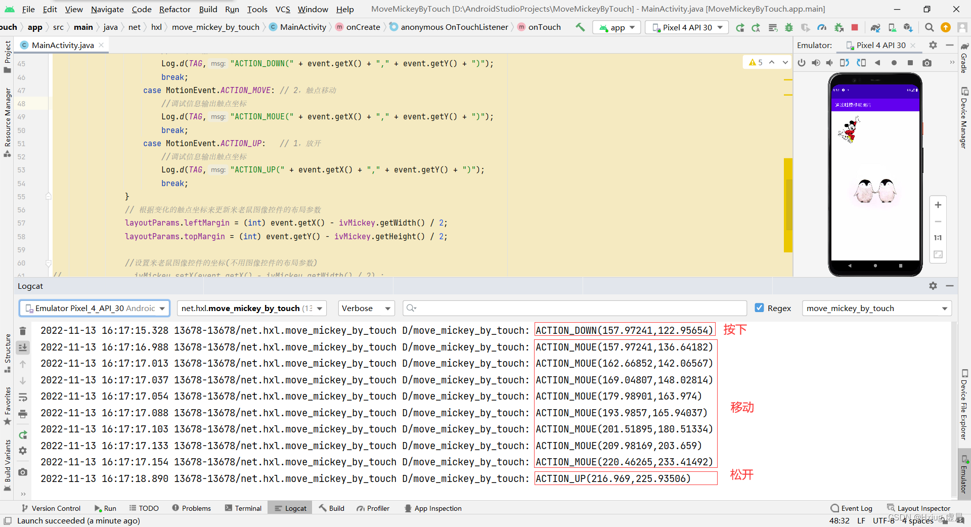Screen dimensions: 971x527
Task: Open move_mickey_by_touch filter dropdown
Action: [876, 309]
